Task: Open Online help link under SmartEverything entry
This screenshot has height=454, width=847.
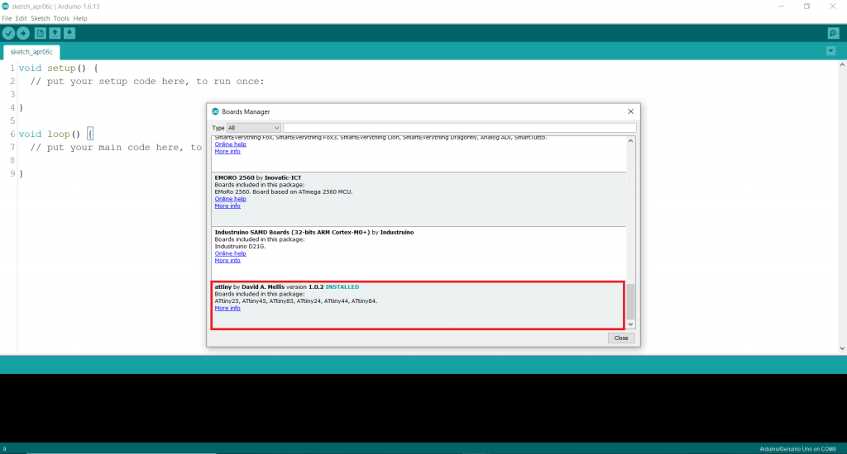Action: pyautogui.click(x=230, y=144)
